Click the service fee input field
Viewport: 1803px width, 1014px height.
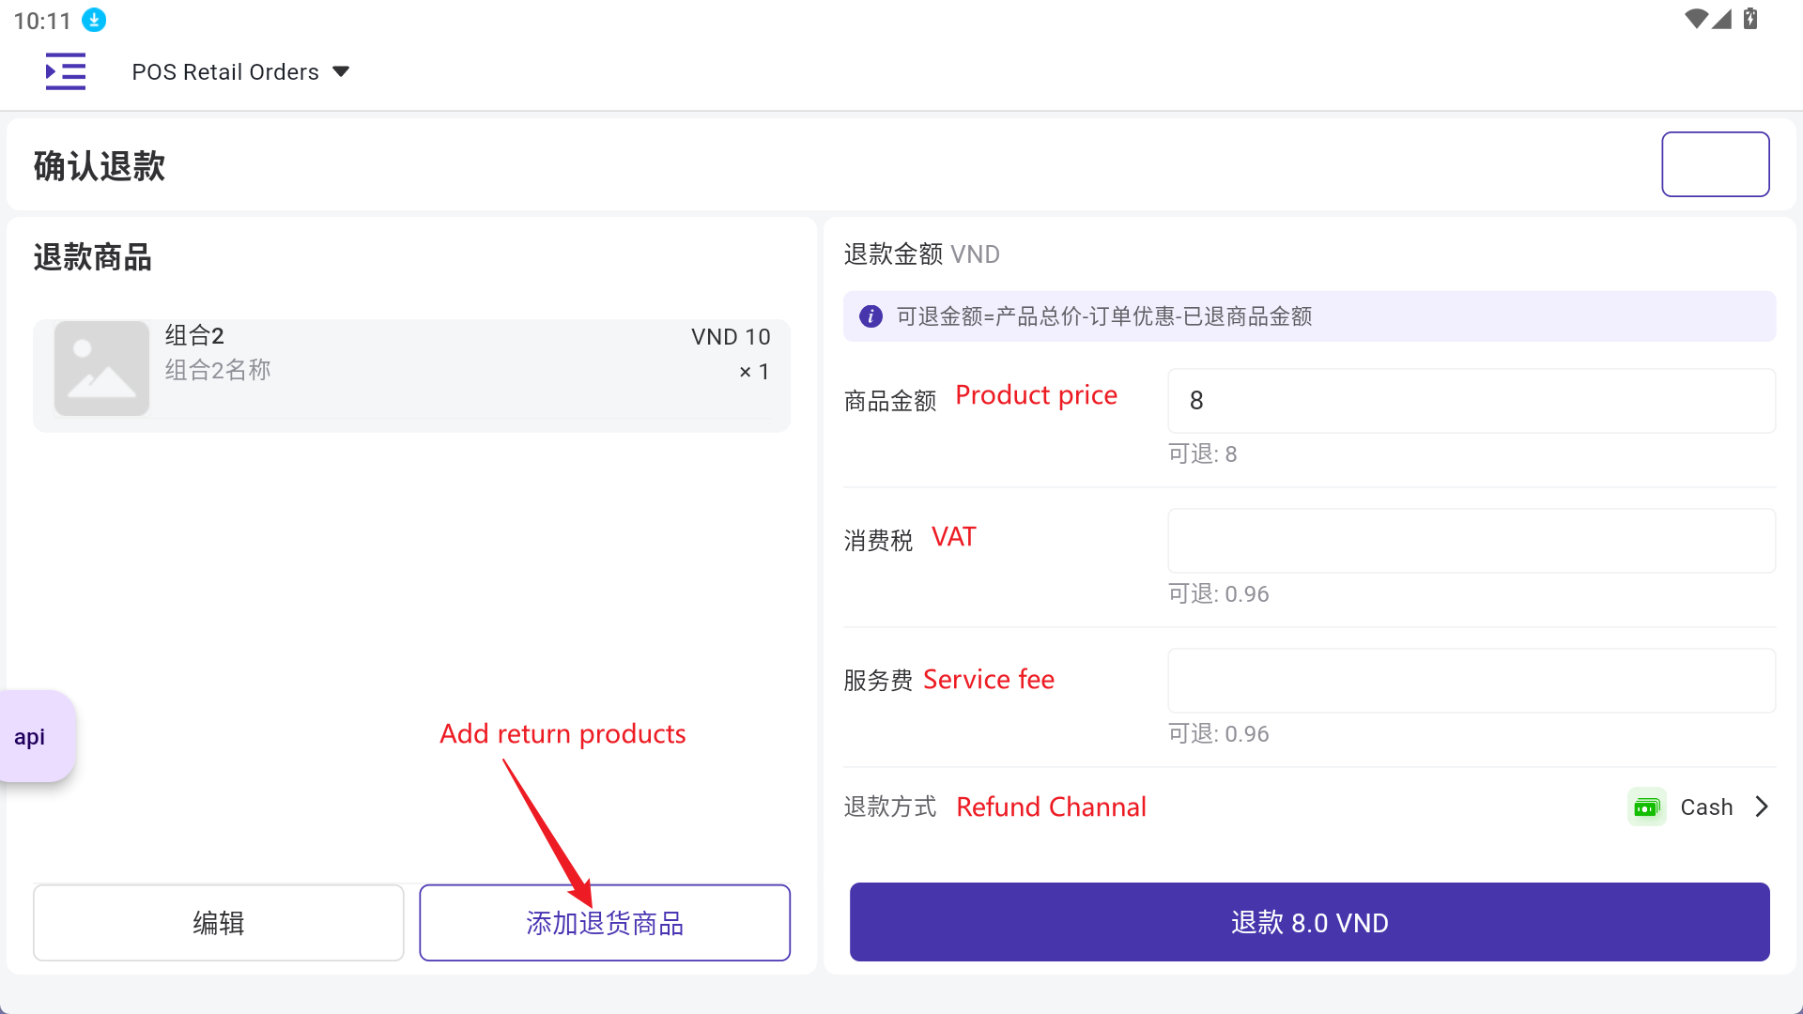point(1471,681)
